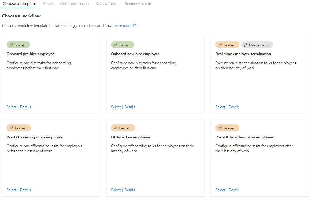The height and width of the screenshot is (199, 314).
Task: Click the Offboard an employee card title
Action: pos(130,137)
